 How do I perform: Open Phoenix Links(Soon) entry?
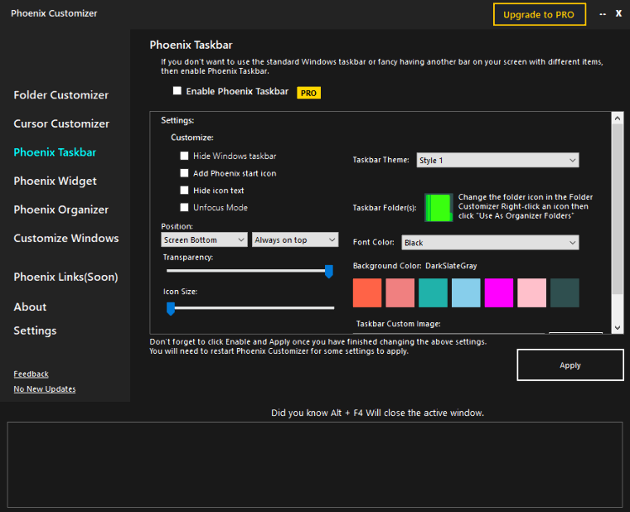coord(65,277)
